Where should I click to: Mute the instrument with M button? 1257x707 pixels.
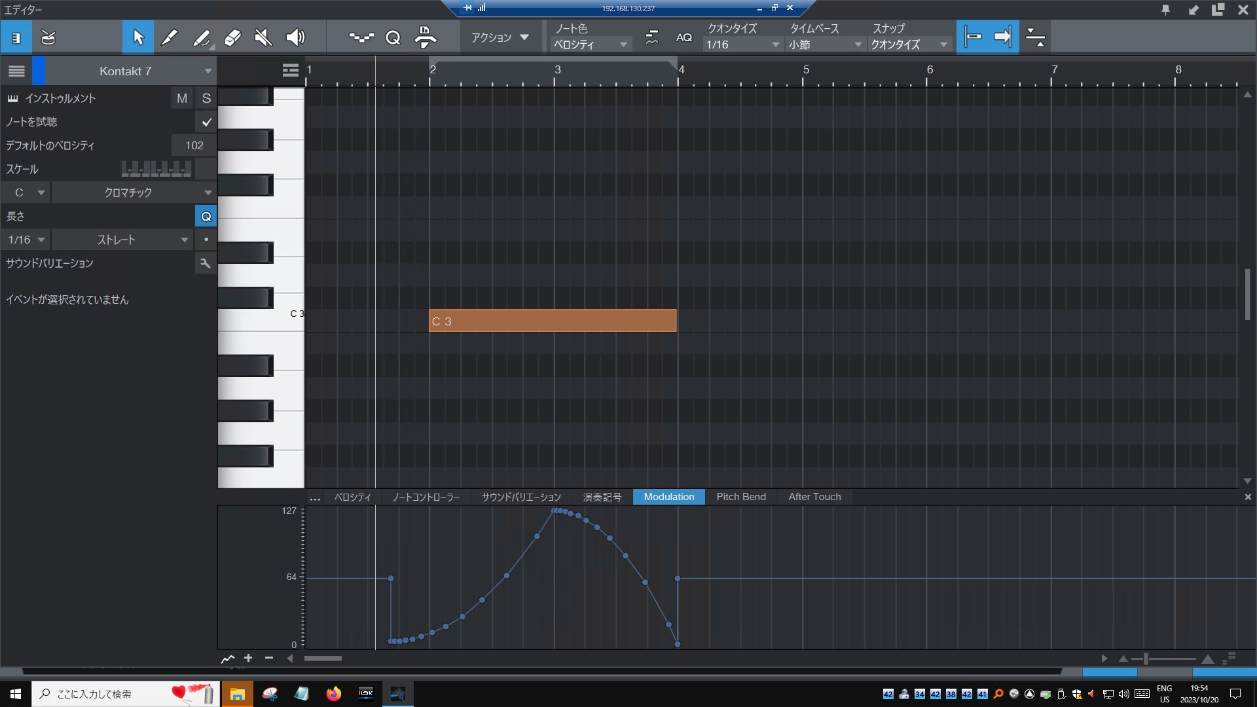click(x=182, y=98)
